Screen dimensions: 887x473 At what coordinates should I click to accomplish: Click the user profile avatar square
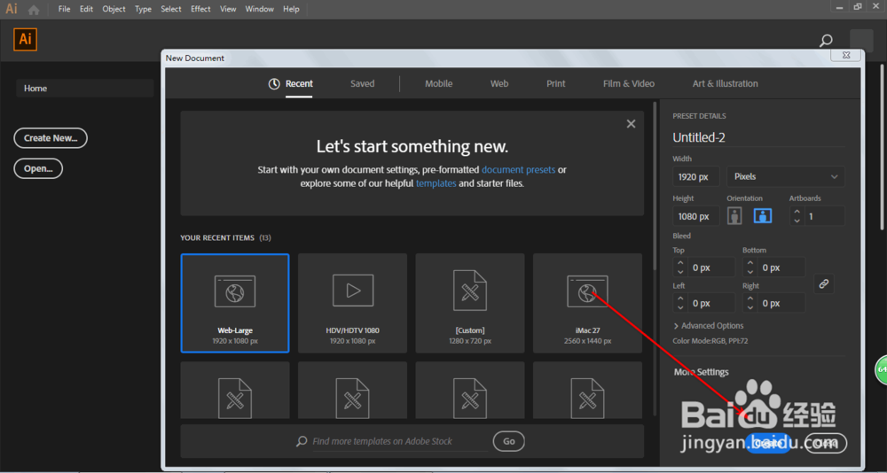[x=861, y=42]
